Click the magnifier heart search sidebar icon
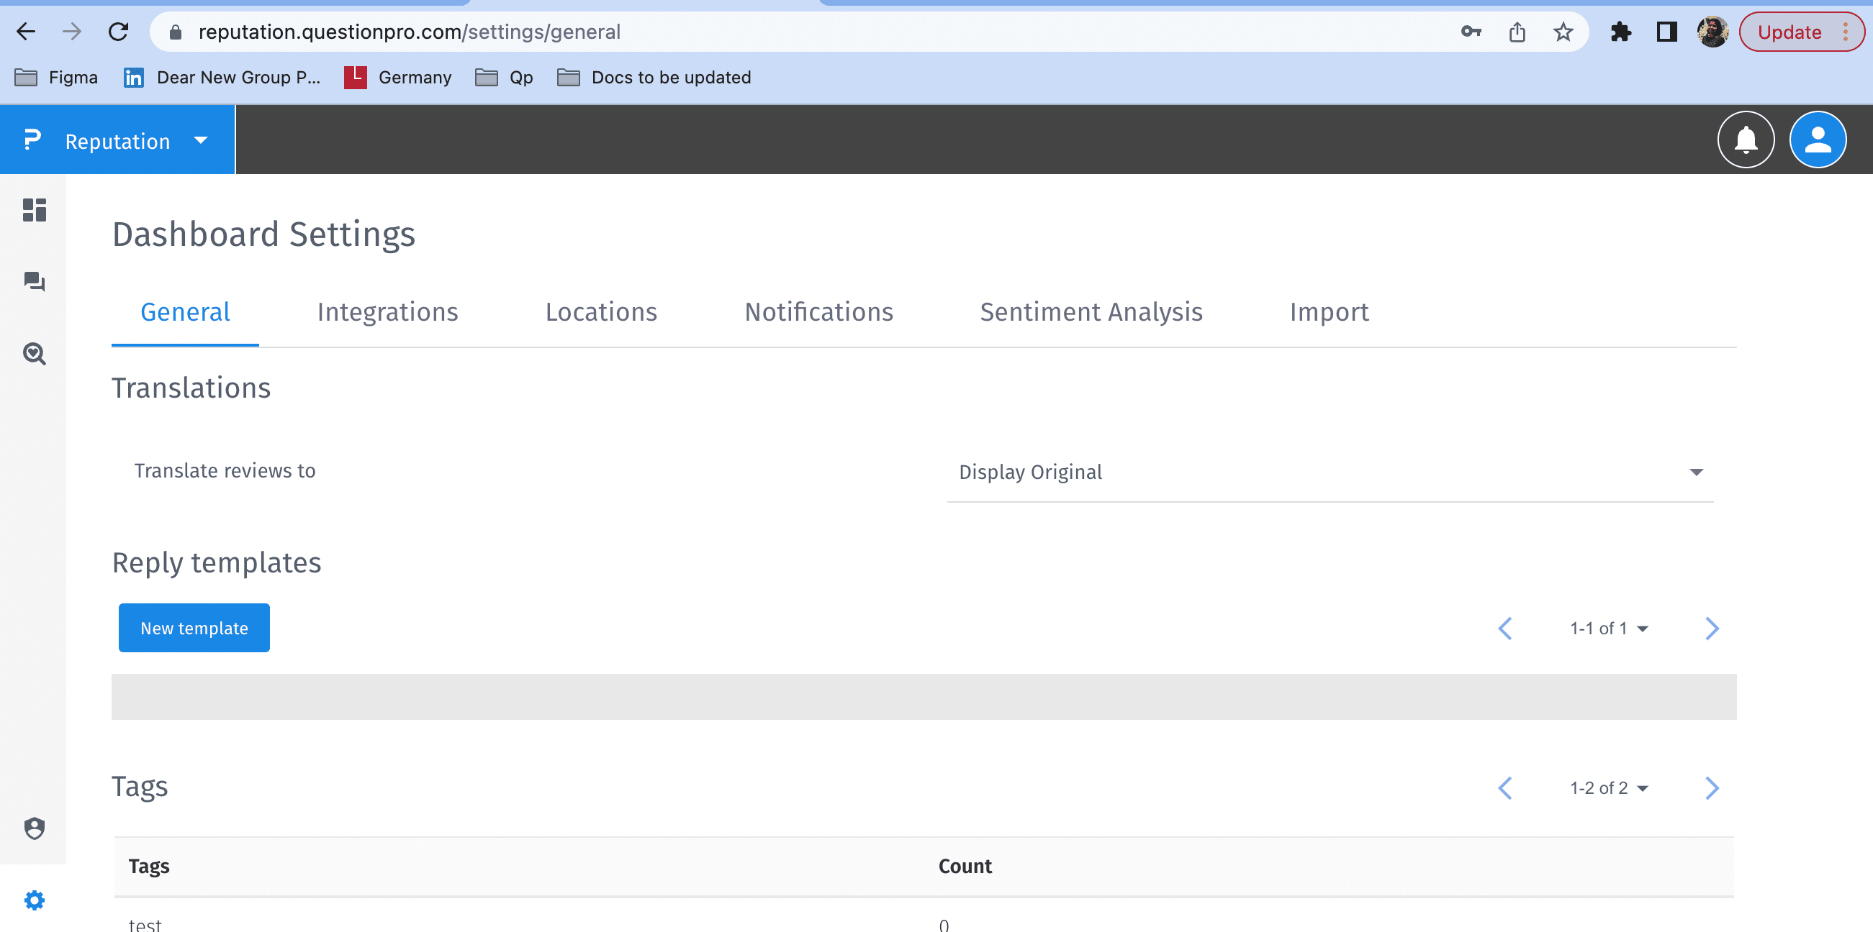 (34, 354)
